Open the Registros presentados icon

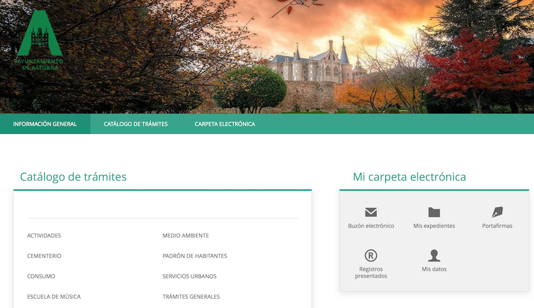(371, 255)
